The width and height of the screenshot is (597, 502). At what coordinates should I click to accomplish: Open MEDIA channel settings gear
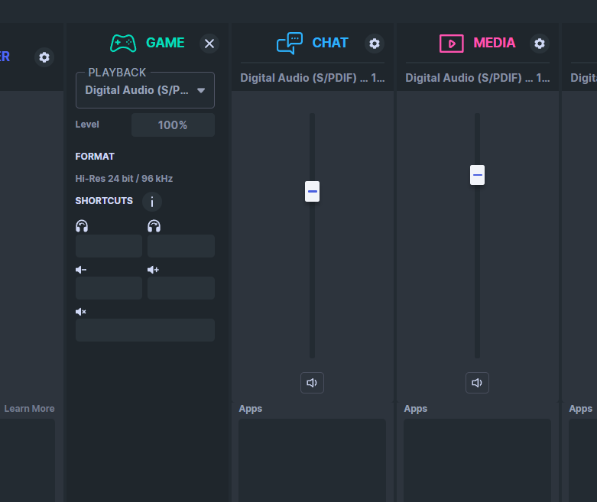(x=540, y=44)
